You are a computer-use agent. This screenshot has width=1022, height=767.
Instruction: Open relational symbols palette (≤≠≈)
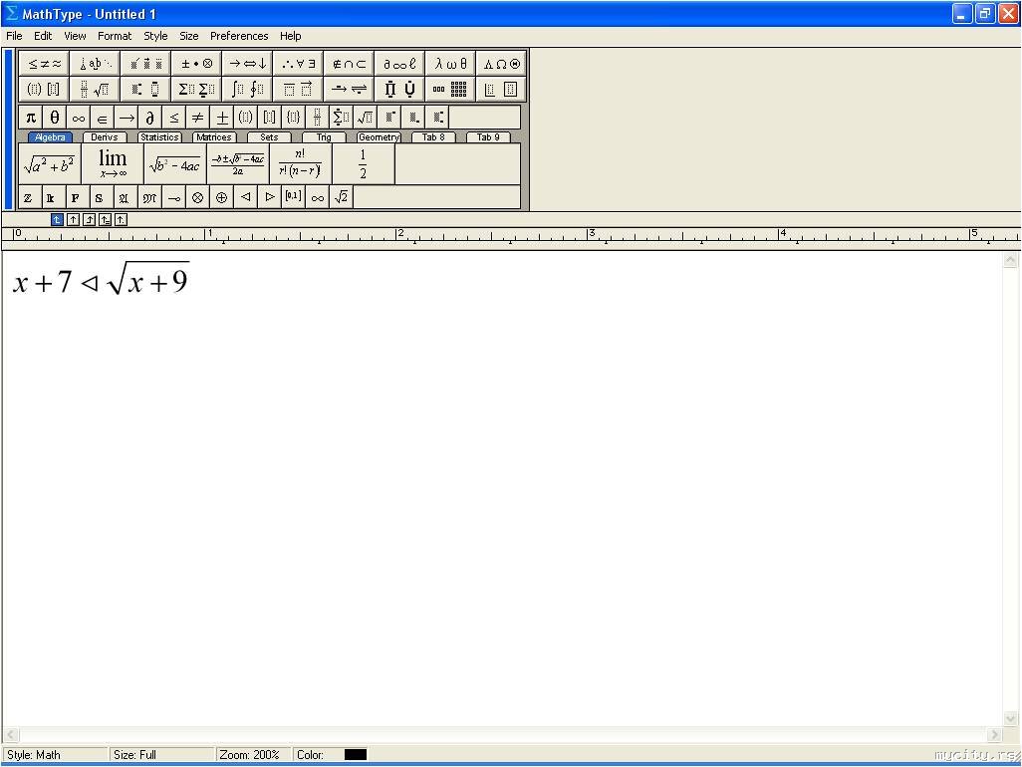[x=44, y=64]
